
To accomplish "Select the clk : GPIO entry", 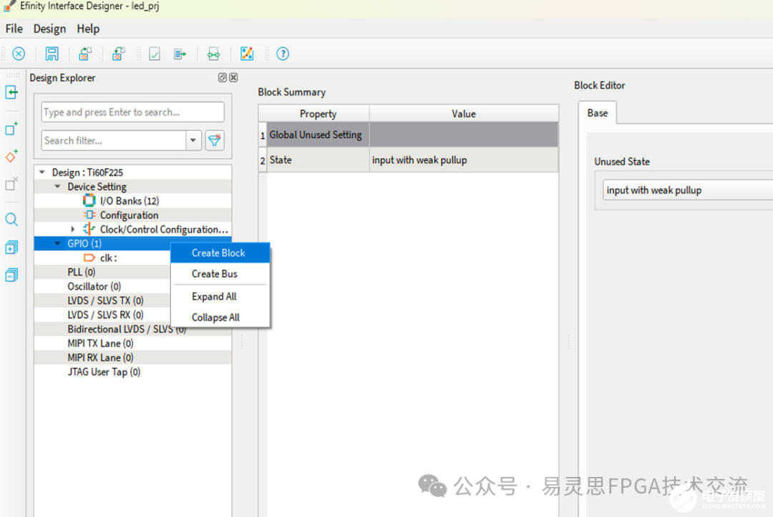I will [x=109, y=257].
